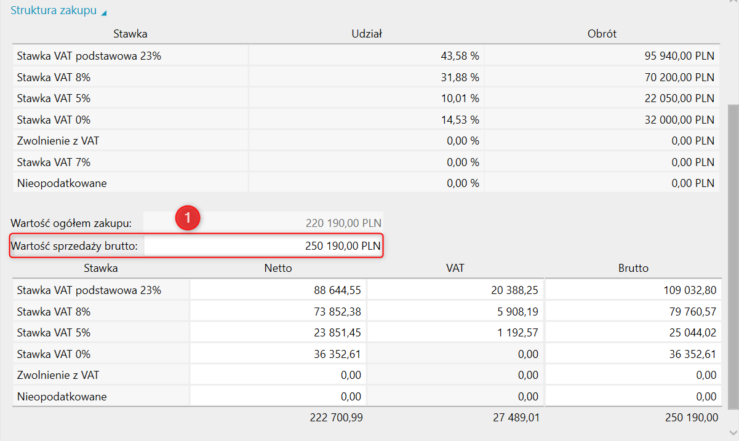Select the 14,53 % share cell
Image resolution: width=739 pixels, height=441 pixels.
click(x=366, y=119)
